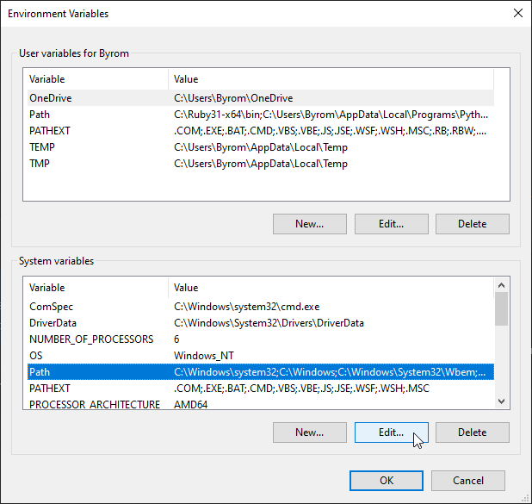Click the Cancel button

(x=468, y=481)
